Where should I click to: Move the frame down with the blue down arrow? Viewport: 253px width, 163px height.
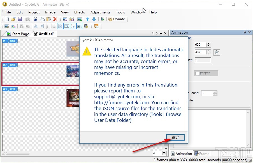[94, 19]
